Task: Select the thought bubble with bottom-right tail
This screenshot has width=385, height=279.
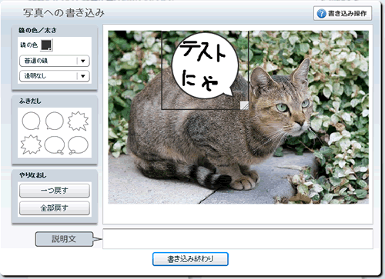Action: (55, 145)
